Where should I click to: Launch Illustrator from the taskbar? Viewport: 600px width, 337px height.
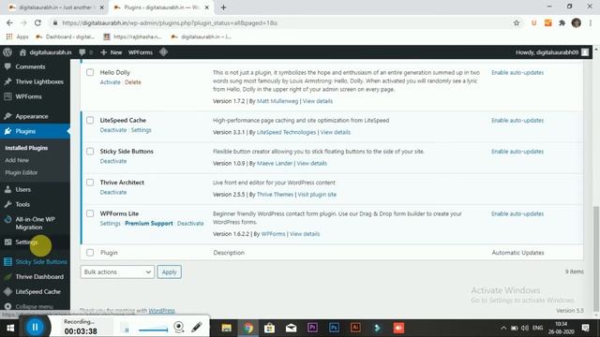355,328
